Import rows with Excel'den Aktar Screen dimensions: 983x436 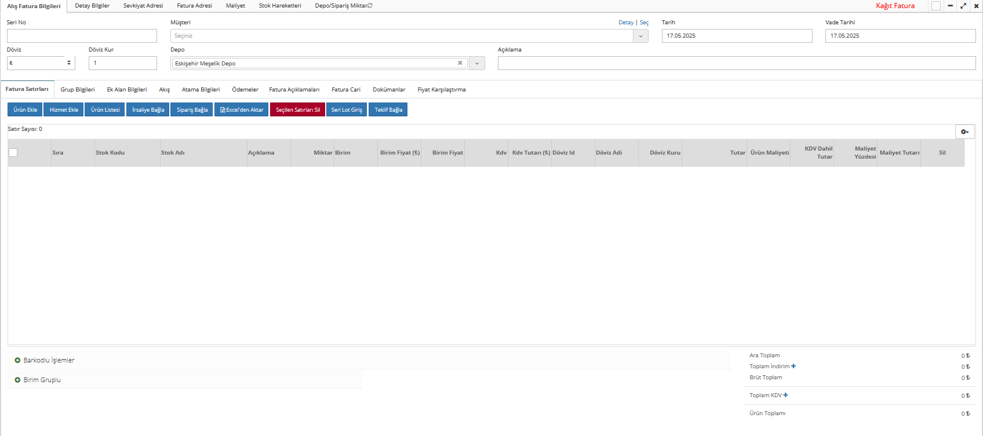(x=242, y=109)
